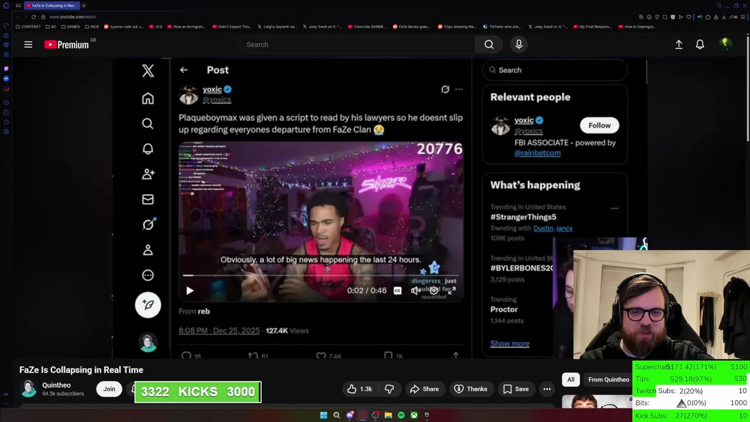Click the embedded video progress bar

pos(321,275)
